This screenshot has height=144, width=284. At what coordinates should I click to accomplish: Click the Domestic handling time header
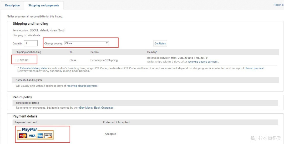pos(29,80)
